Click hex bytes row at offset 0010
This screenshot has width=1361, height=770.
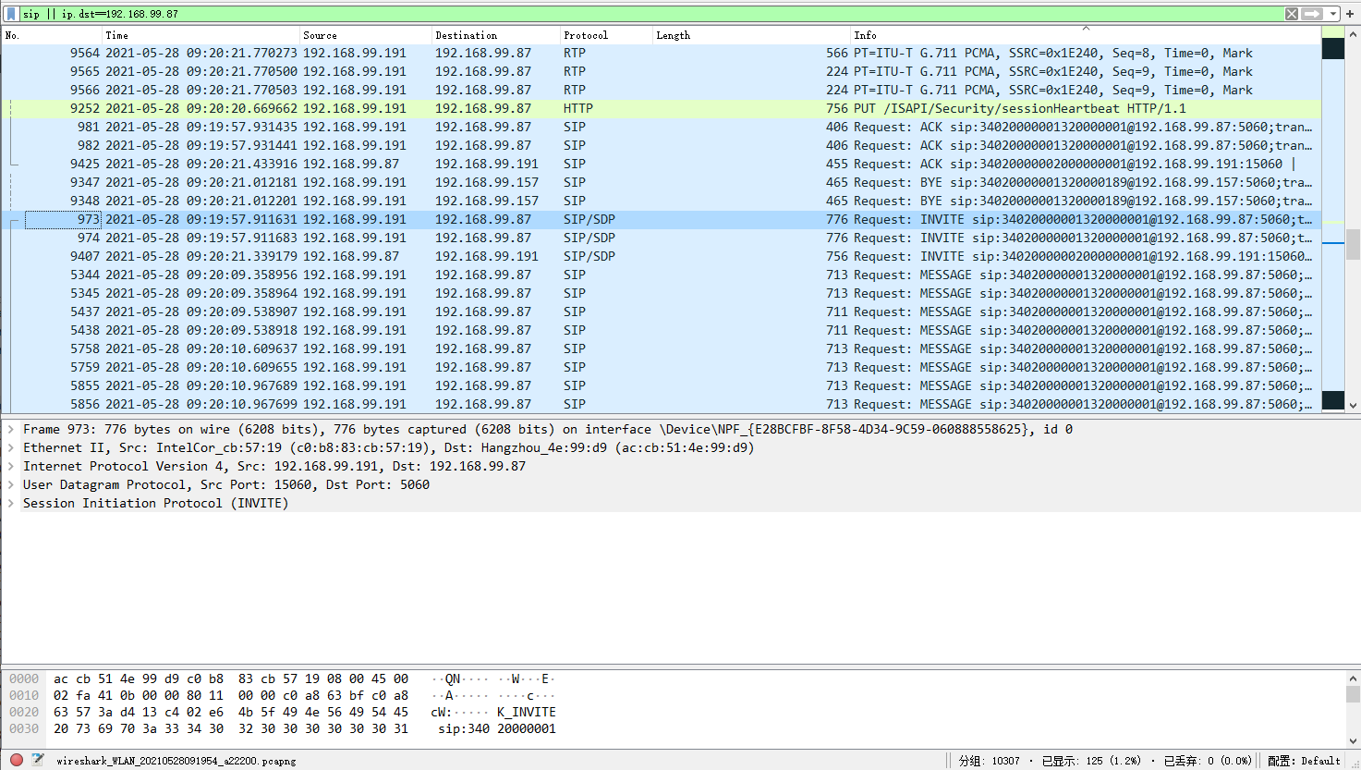coord(231,695)
